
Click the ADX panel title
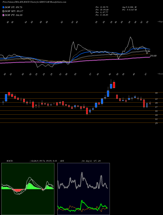click(x=62, y=161)
